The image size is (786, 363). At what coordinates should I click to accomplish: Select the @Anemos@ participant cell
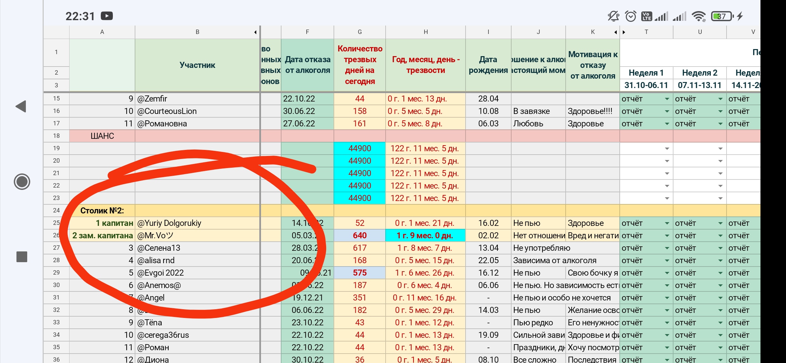tap(198, 285)
